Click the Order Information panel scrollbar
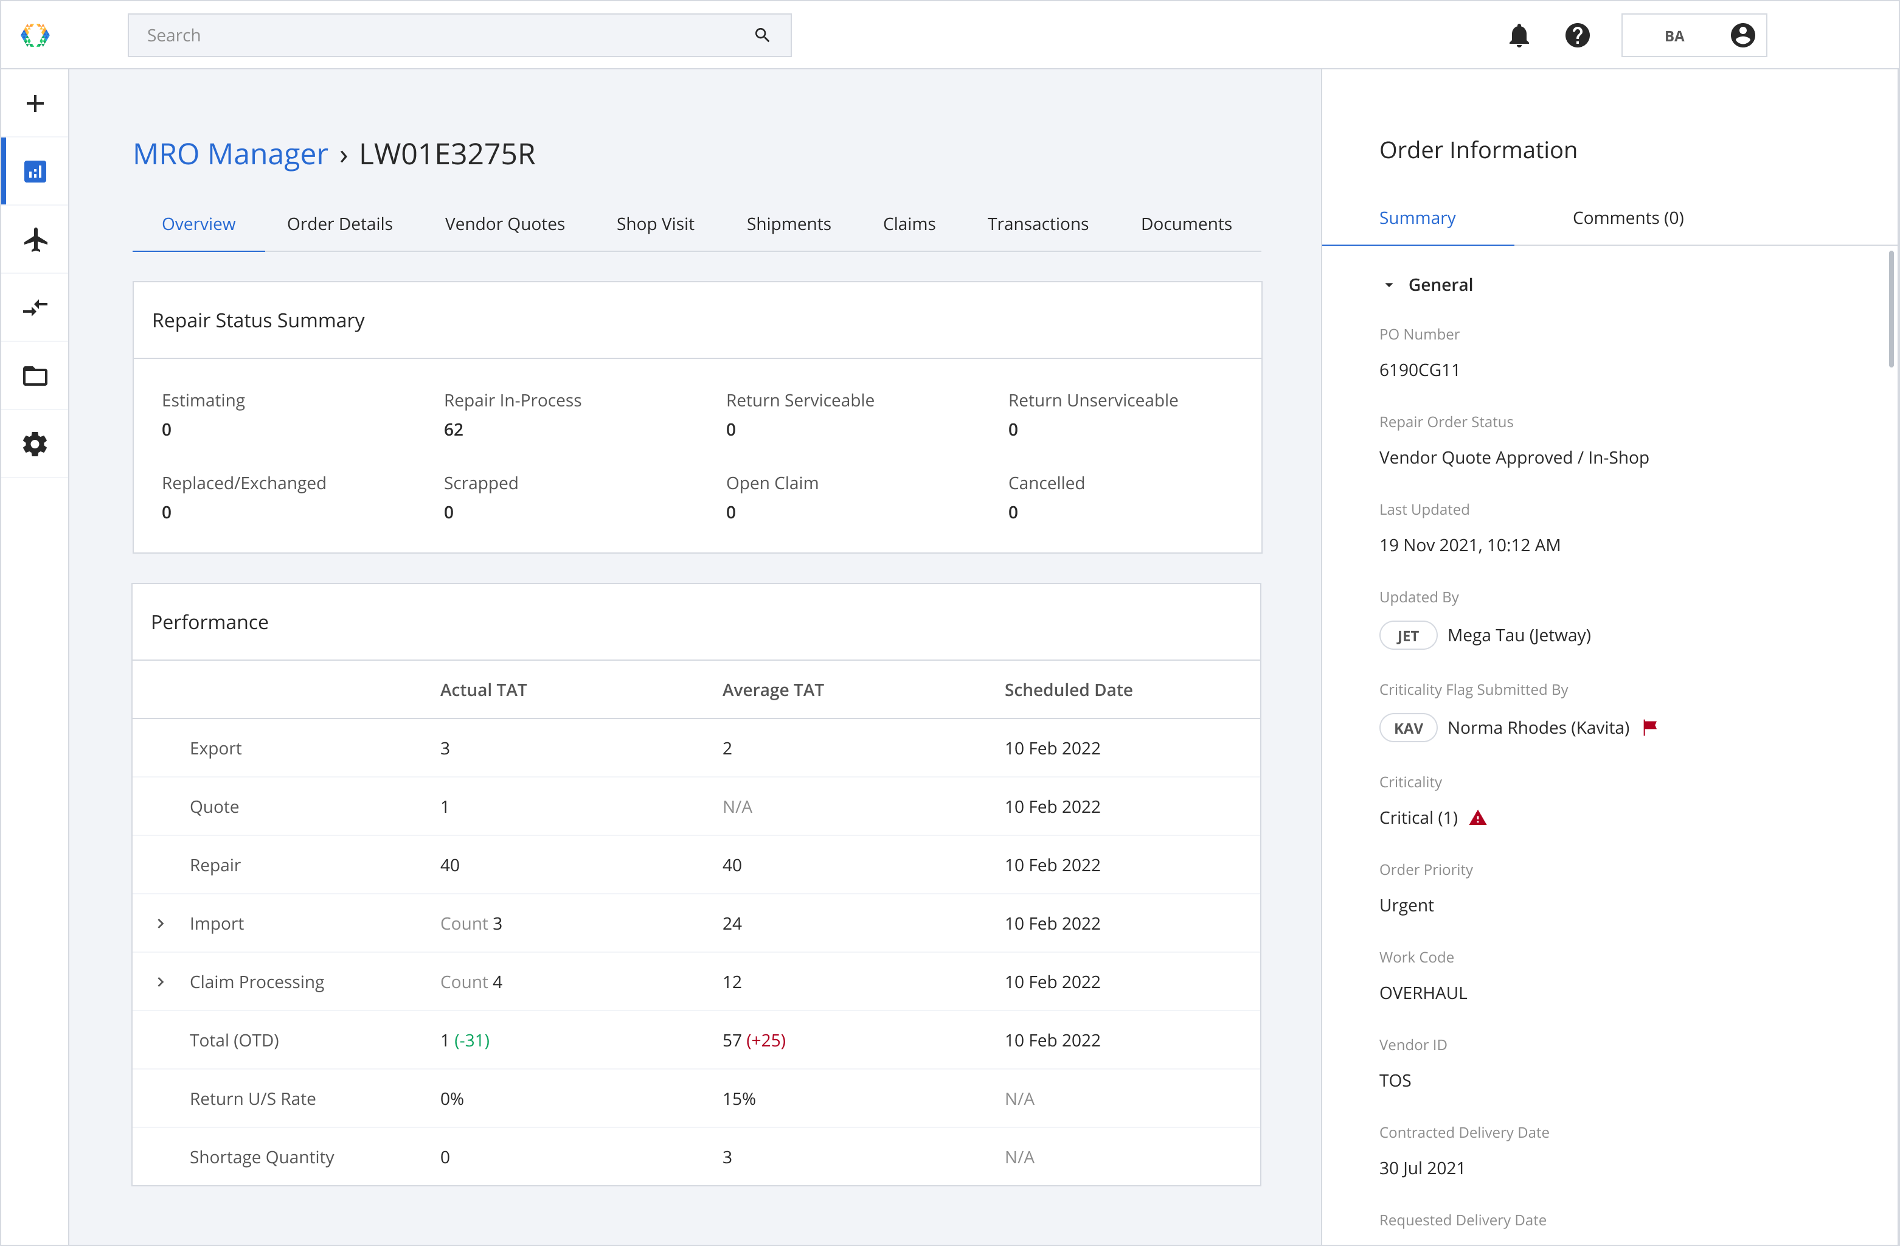 (x=1891, y=309)
